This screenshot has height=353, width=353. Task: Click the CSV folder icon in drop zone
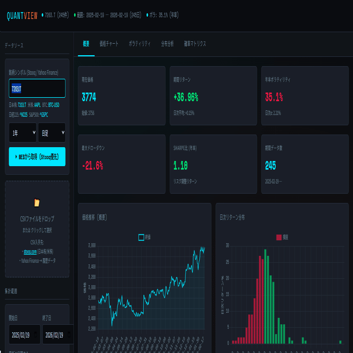(37, 202)
